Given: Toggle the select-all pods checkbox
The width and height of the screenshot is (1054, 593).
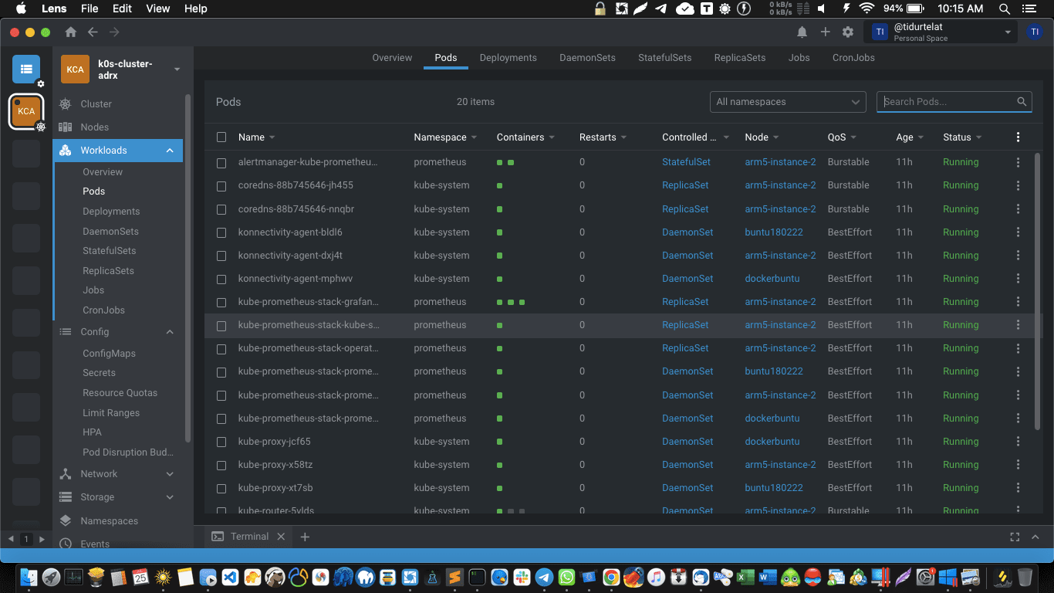Looking at the screenshot, I should click(221, 137).
